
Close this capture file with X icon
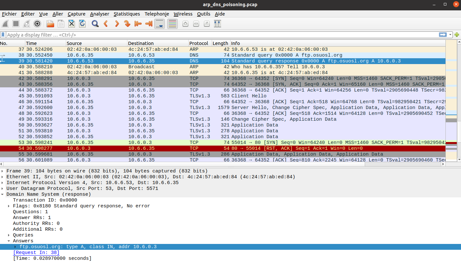[72, 24]
